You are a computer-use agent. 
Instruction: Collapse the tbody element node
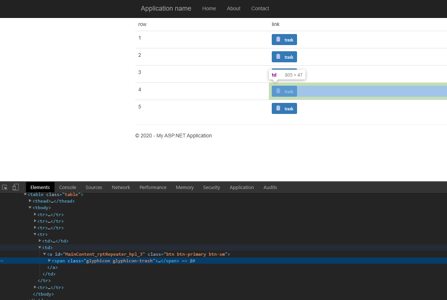[x=30, y=208]
